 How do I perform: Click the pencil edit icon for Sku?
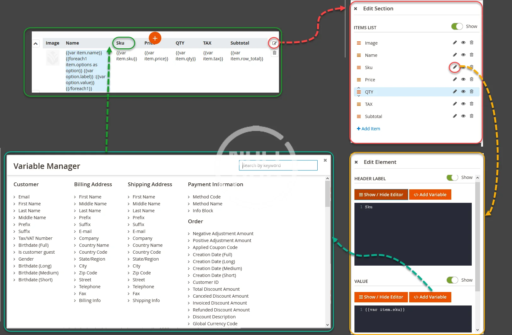454,67
